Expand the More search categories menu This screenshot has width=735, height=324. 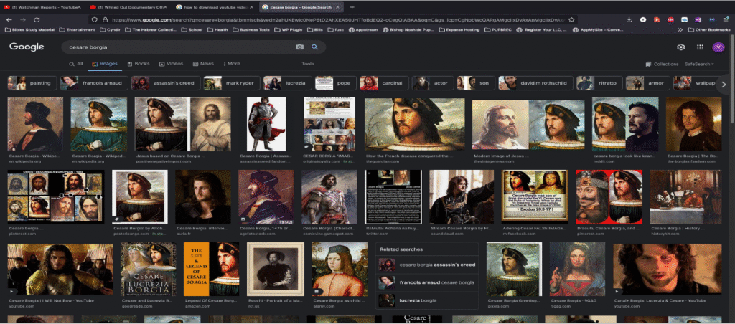231,64
